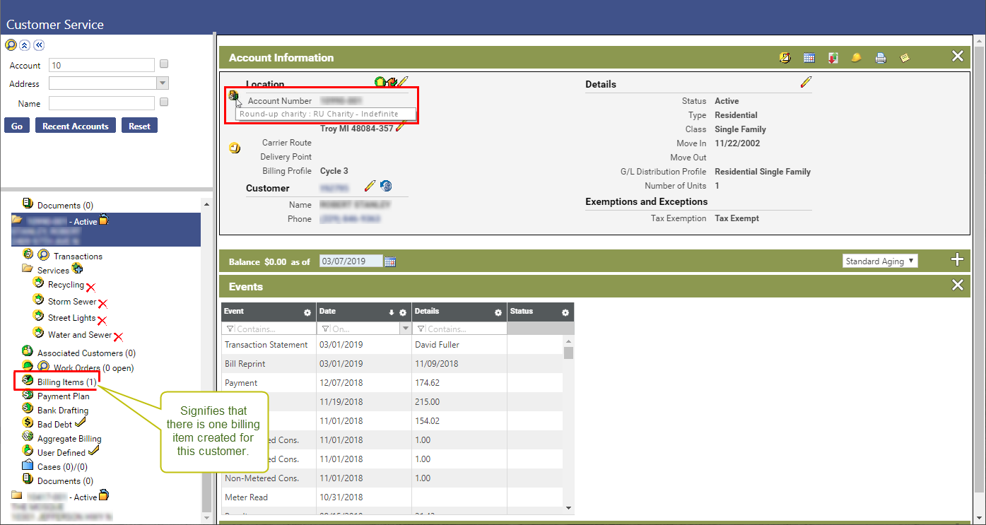Click magnifier icon next to Transactions

pos(43,256)
